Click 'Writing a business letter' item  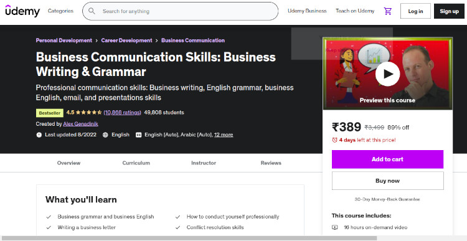(x=87, y=227)
